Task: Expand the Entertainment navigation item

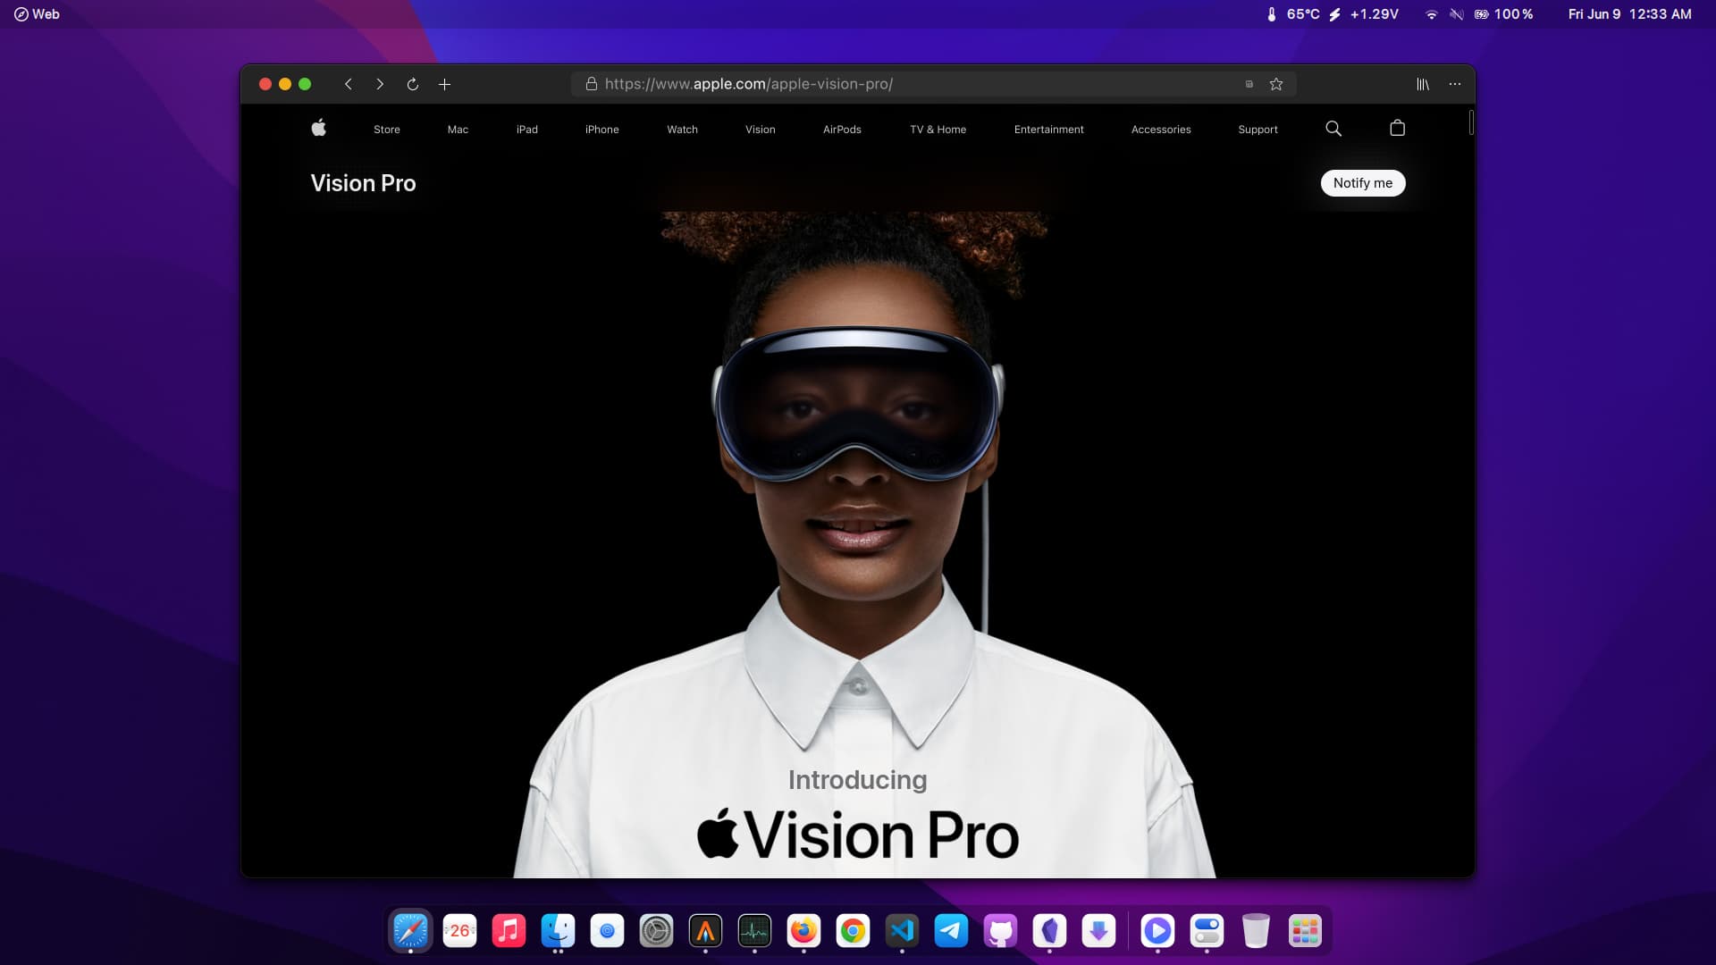Action: pos(1048,130)
